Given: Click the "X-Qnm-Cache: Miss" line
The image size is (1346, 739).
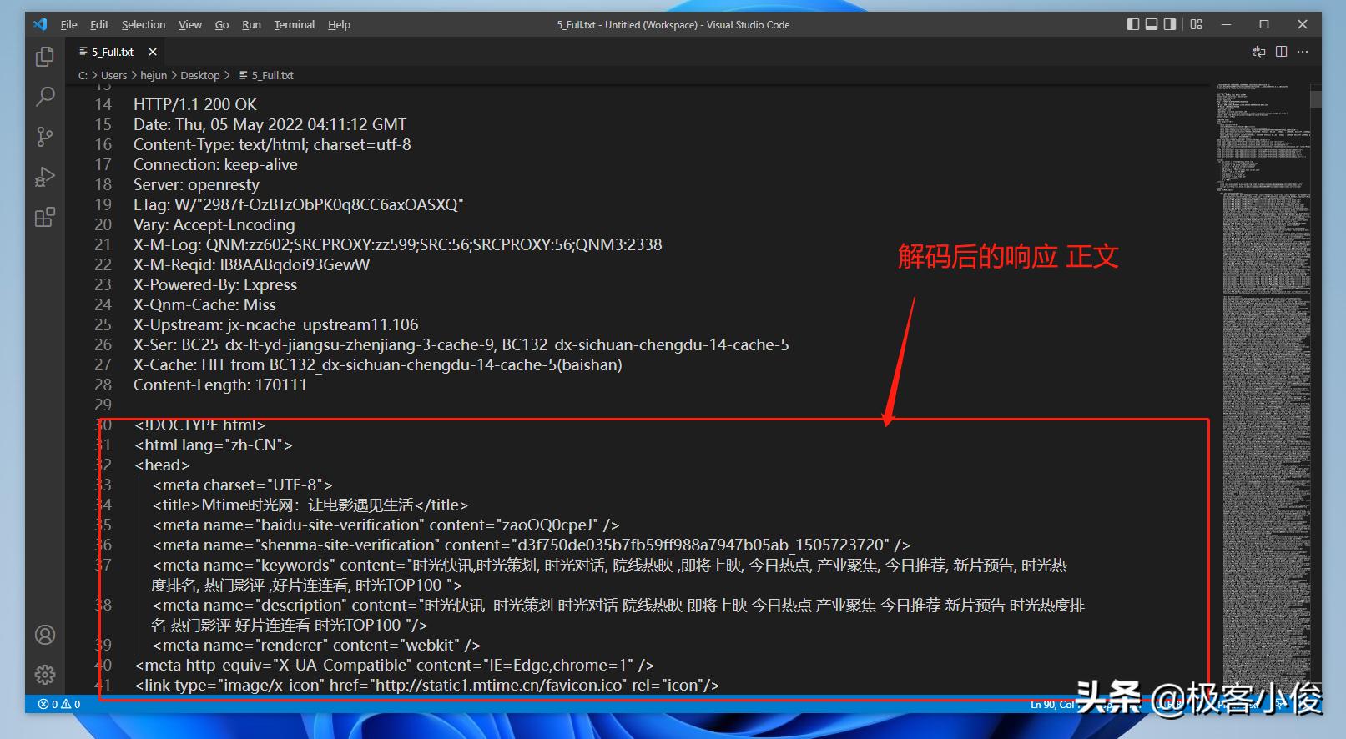Looking at the screenshot, I should pos(204,304).
